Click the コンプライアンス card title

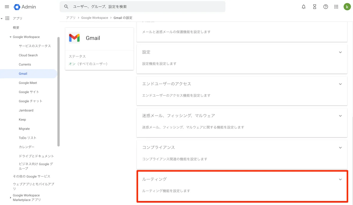159,147
